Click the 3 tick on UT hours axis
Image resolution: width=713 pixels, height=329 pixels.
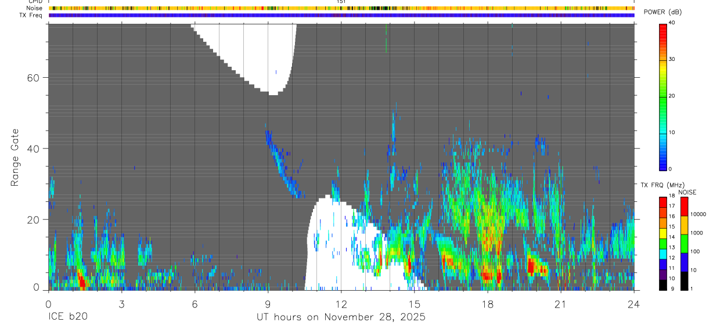click(121, 303)
